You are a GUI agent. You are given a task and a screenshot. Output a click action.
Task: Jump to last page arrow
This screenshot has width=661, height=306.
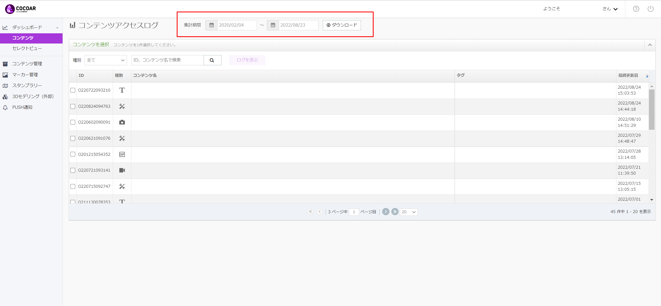(x=395, y=212)
